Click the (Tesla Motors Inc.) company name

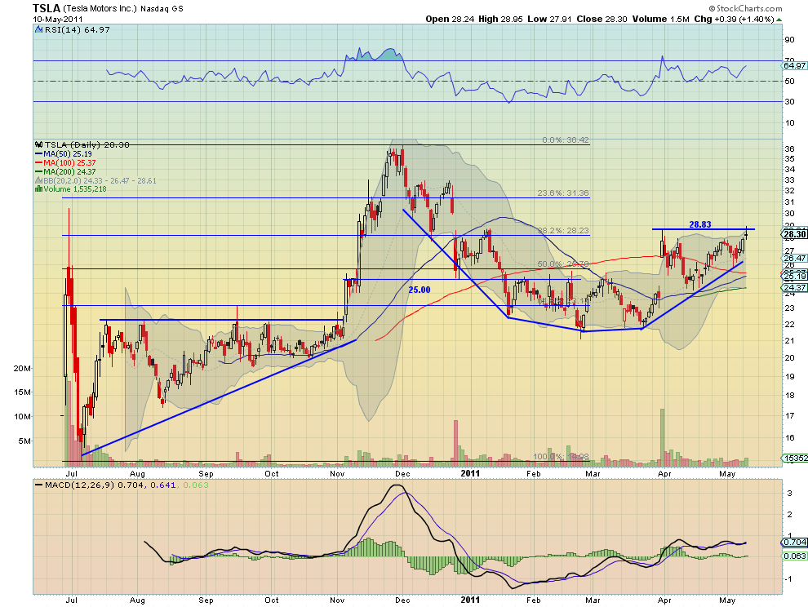click(100, 8)
